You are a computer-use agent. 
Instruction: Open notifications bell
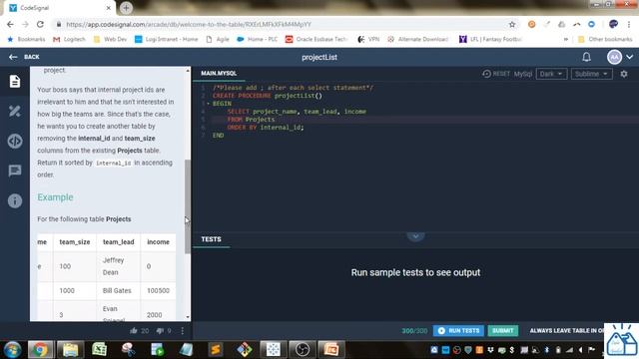[586, 57]
